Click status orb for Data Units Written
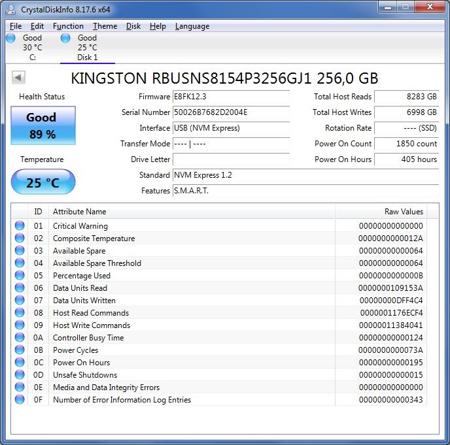The height and width of the screenshot is (445, 450). point(20,300)
